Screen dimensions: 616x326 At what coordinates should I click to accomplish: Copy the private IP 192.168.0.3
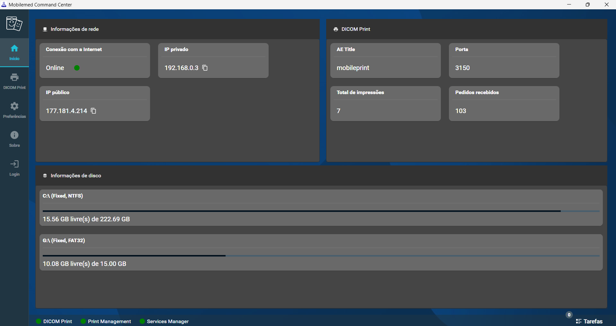click(x=205, y=68)
